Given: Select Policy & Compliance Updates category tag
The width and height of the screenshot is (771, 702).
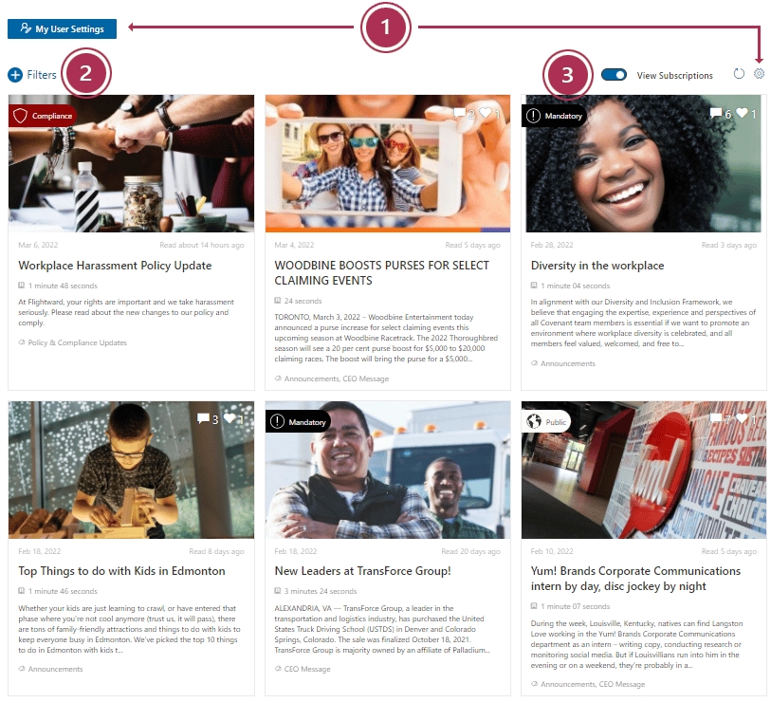Looking at the screenshot, I should tap(77, 342).
